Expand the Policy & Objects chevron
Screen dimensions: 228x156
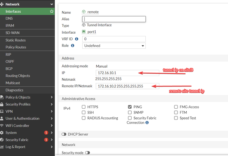click(x=51, y=97)
